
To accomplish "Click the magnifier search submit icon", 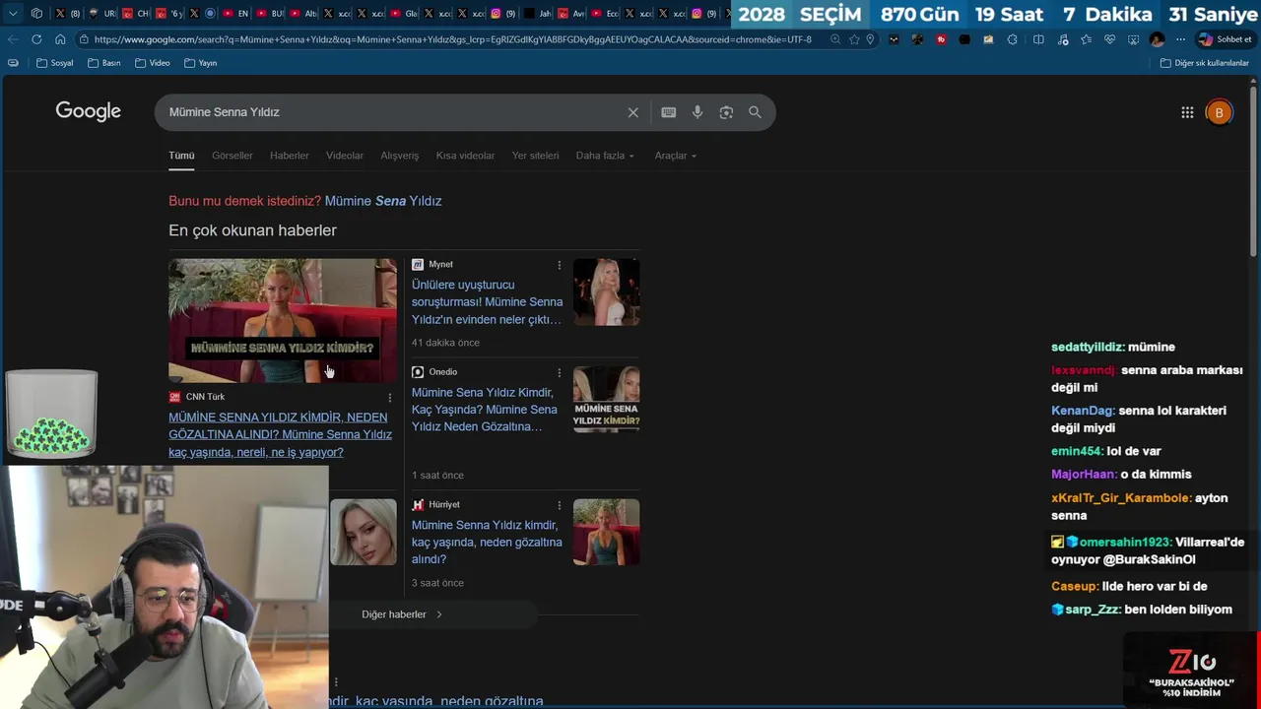I will click(755, 112).
